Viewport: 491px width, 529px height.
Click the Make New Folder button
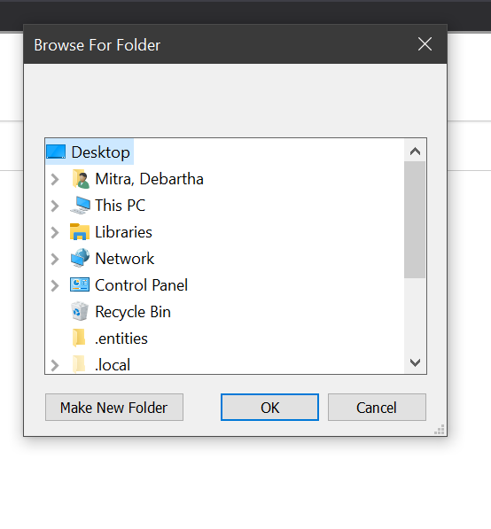point(114,408)
